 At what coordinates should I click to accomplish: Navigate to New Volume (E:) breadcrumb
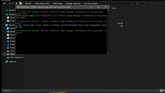point(42,3)
